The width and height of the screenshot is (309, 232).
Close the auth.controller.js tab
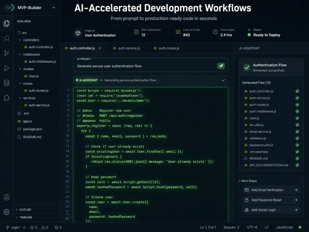[100, 48]
